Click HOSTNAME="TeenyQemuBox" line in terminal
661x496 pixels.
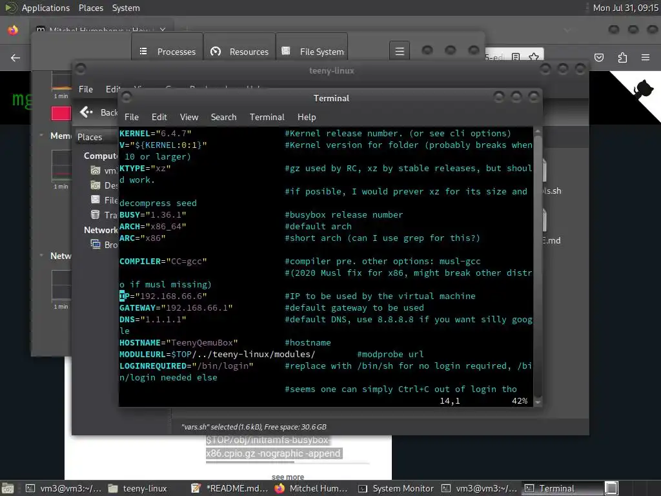[178, 342]
